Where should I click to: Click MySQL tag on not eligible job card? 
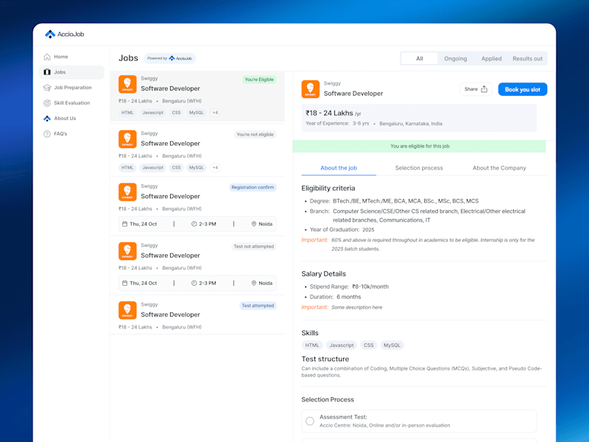[x=196, y=168]
